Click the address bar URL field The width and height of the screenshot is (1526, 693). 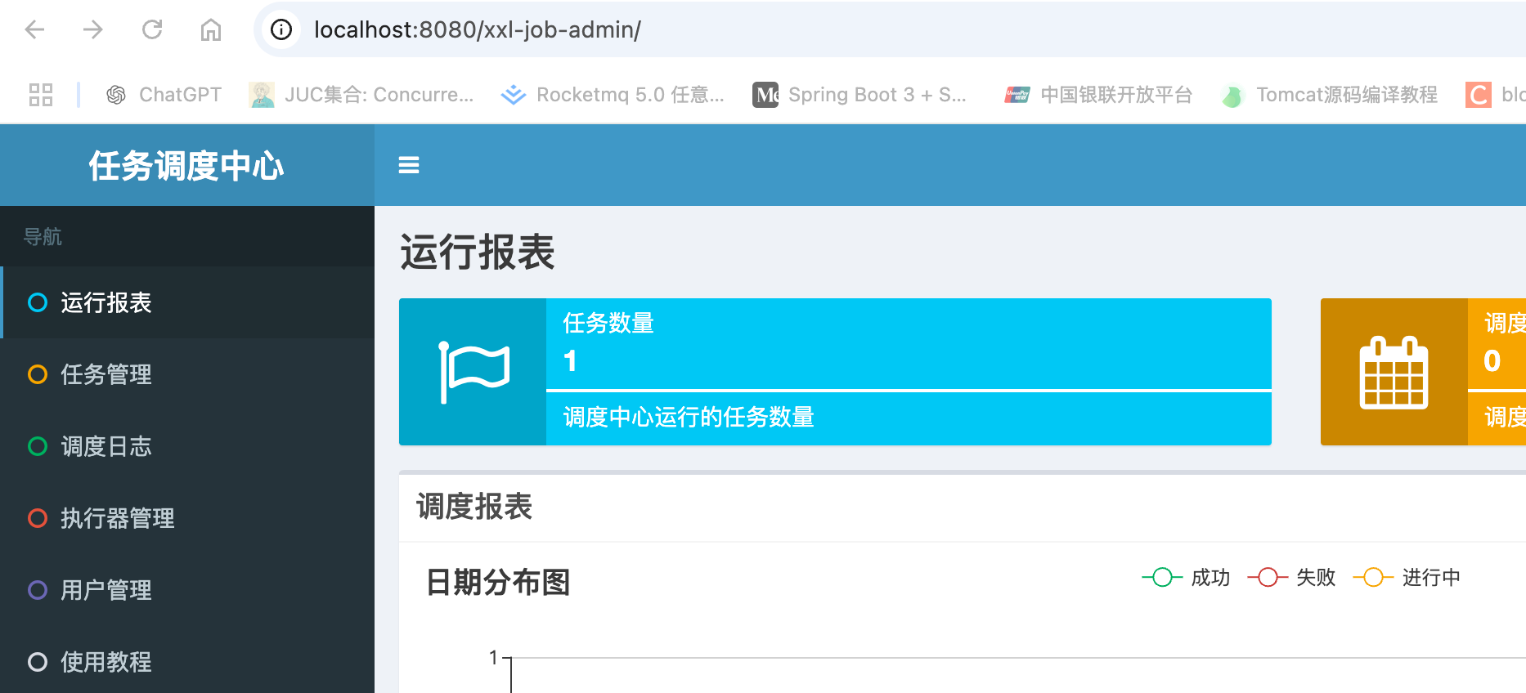pyautogui.click(x=736, y=30)
